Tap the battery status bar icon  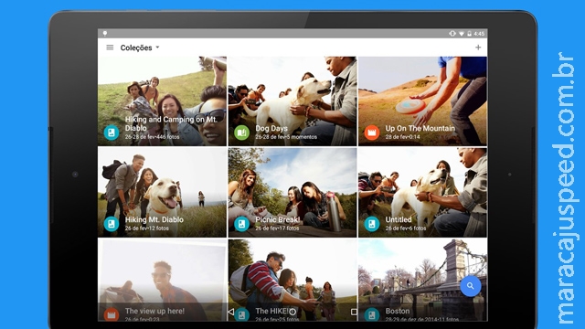[469, 34]
